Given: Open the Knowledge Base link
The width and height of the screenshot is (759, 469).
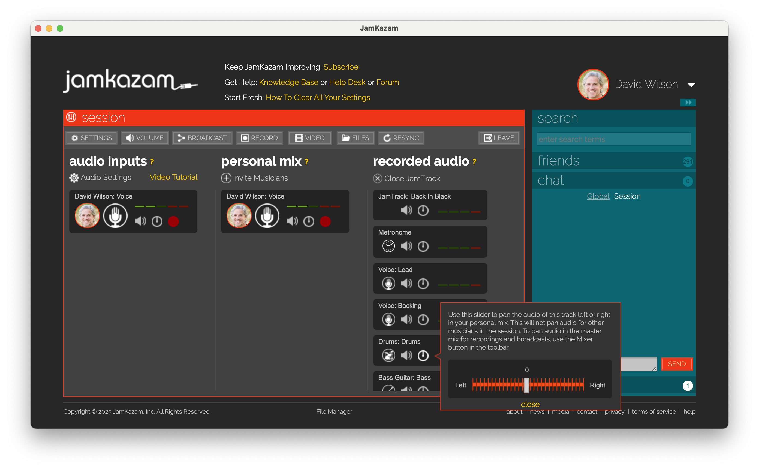Looking at the screenshot, I should 288,82.
